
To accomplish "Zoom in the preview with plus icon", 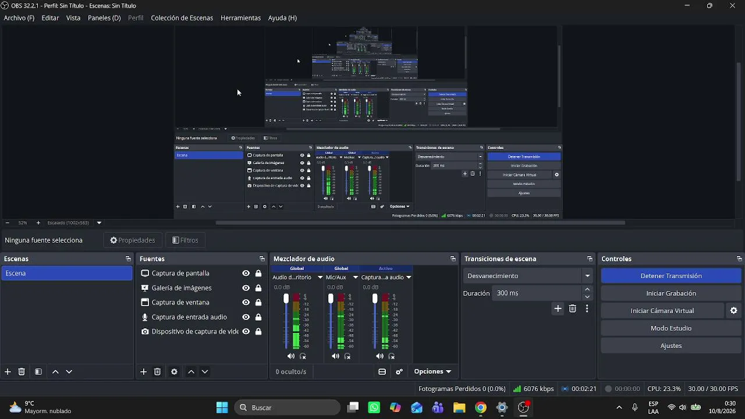I will click(38, 223).
